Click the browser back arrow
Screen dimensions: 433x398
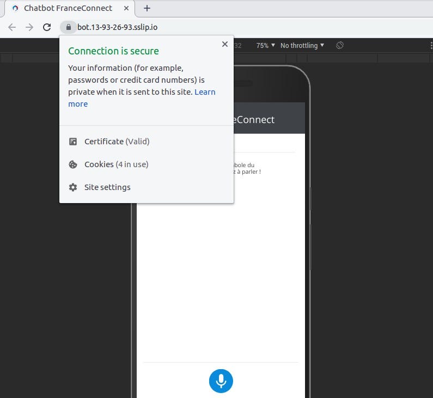click(x=12, y=27)
